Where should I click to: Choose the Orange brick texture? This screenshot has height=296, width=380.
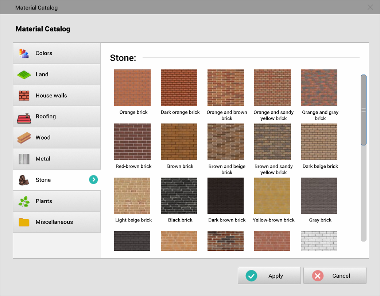132,88
